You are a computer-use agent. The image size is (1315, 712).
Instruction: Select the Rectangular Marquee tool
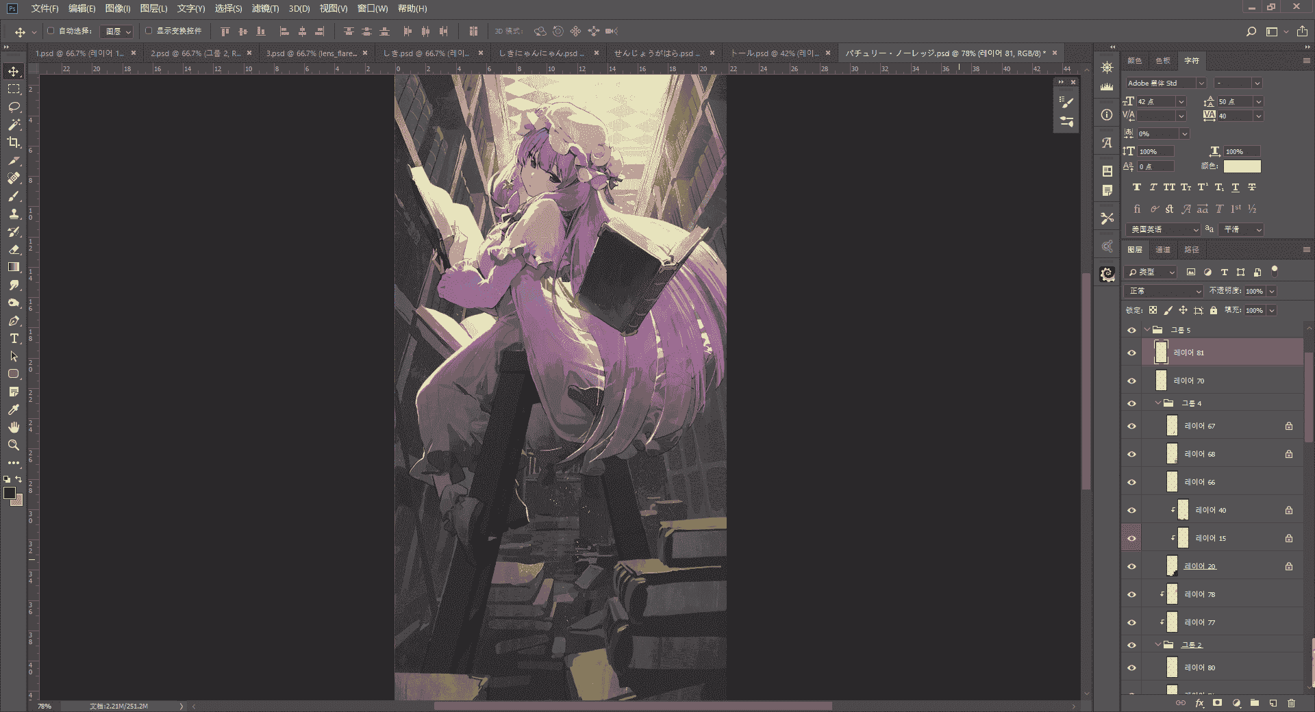[x=14, y=89]
